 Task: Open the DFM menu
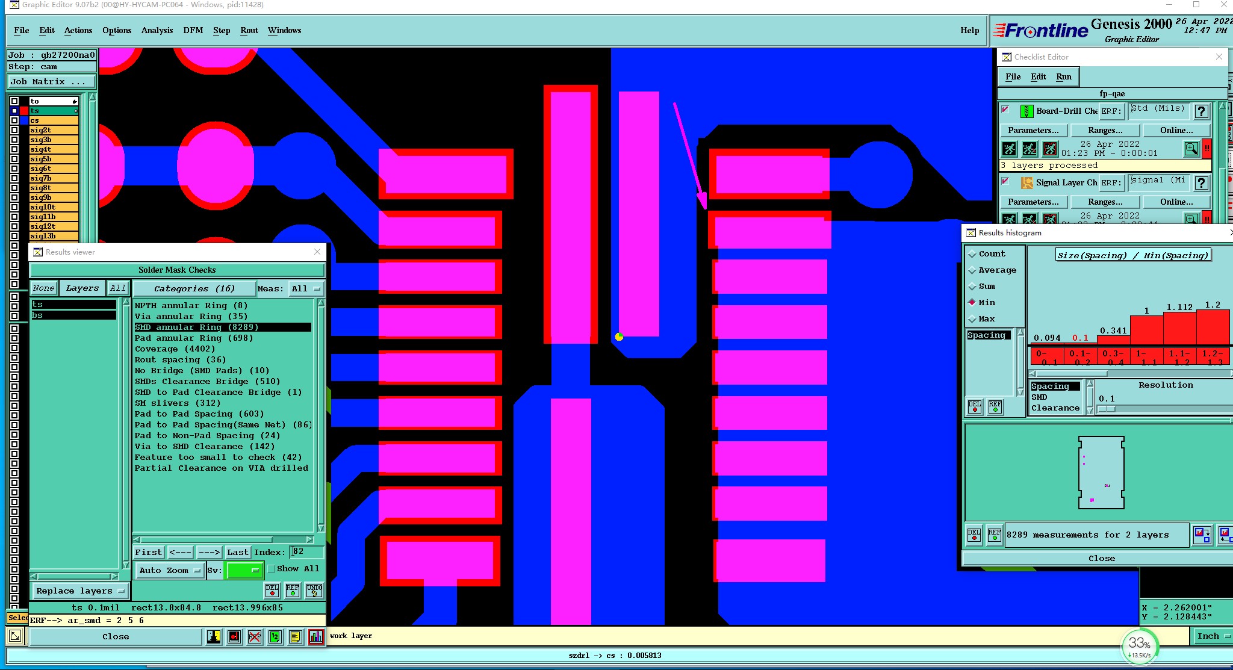click(x=193, y=31)
